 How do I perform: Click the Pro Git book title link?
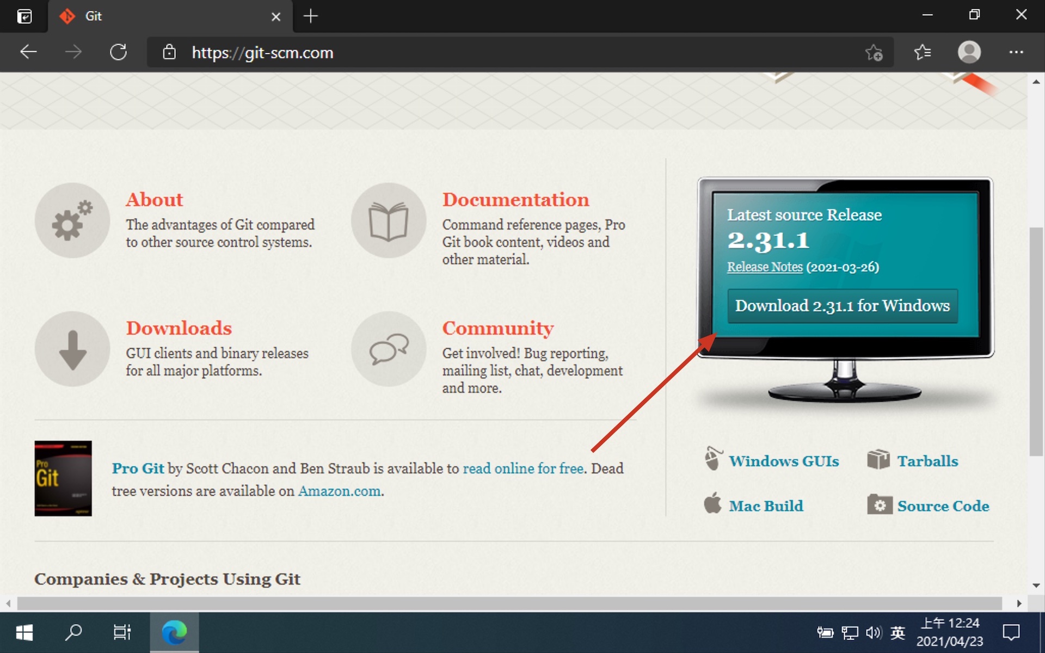click(x=138, y=469)
